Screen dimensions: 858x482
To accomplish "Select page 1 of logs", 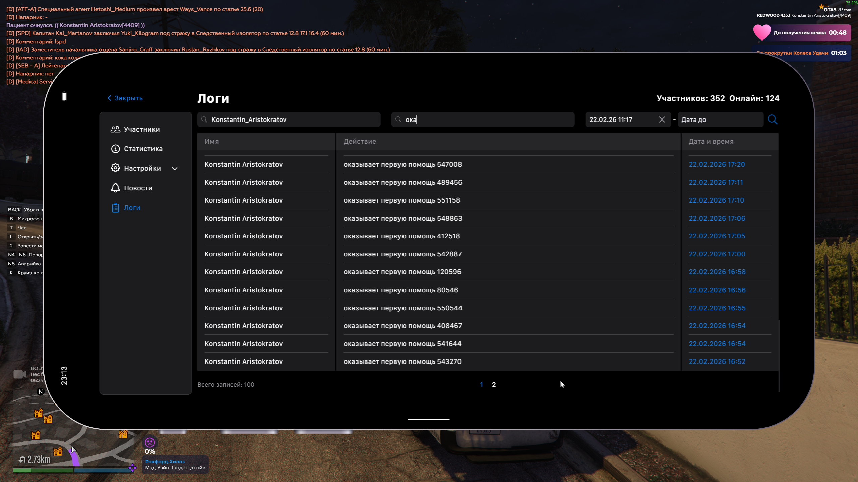I will [x=481, y=385].
